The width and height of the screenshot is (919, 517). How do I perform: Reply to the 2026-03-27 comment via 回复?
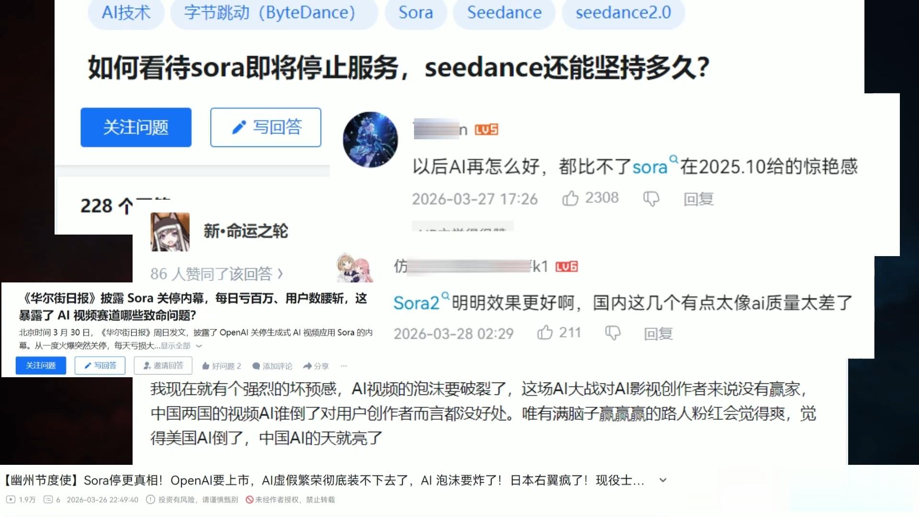[x=698, y=199]
